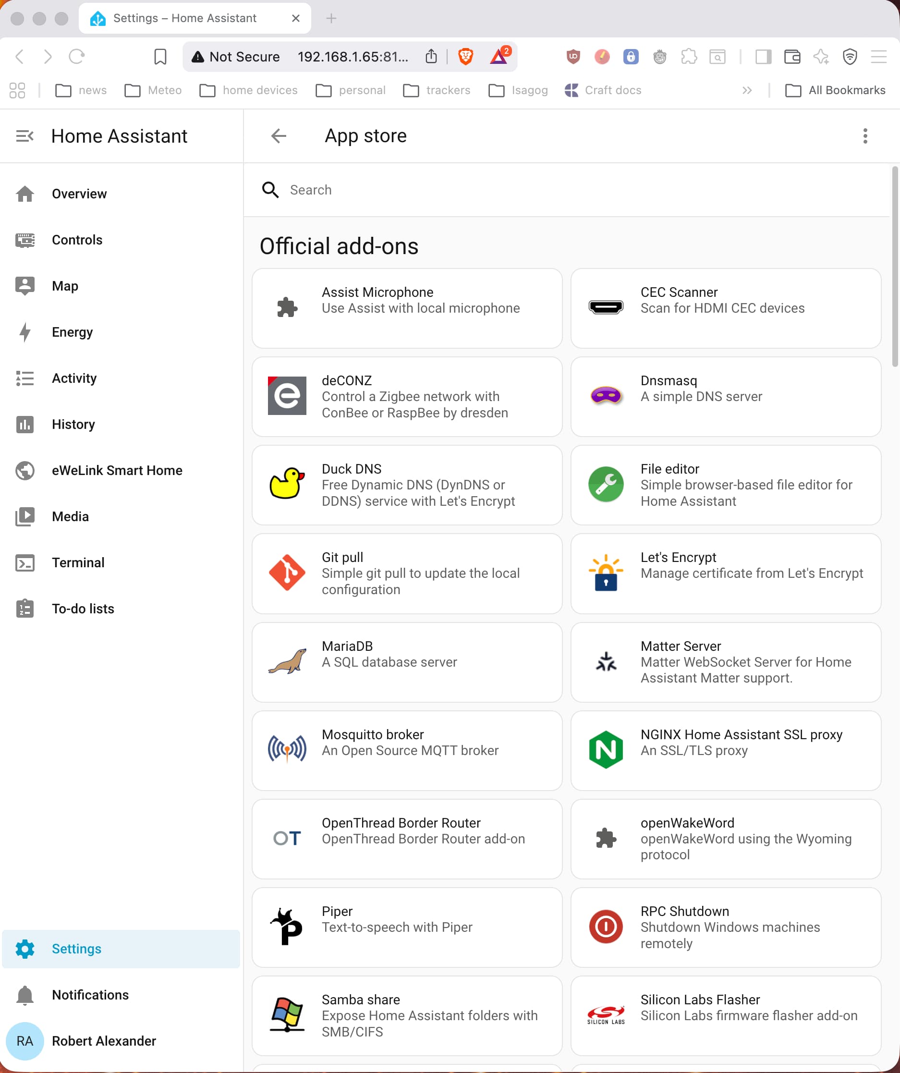Screen dimensions: 900x1073
Task: Select the Mosquitto broker add-on icon
Action: [x=287, y=749]
